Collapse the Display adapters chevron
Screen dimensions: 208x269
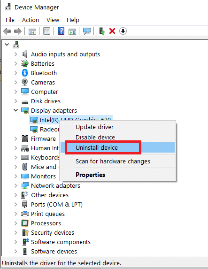coord(16,110)
